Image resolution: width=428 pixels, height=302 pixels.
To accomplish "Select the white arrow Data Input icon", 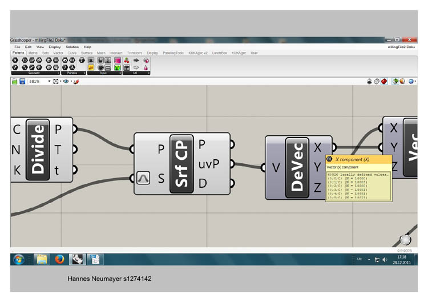I will click(x=136, y=67).
